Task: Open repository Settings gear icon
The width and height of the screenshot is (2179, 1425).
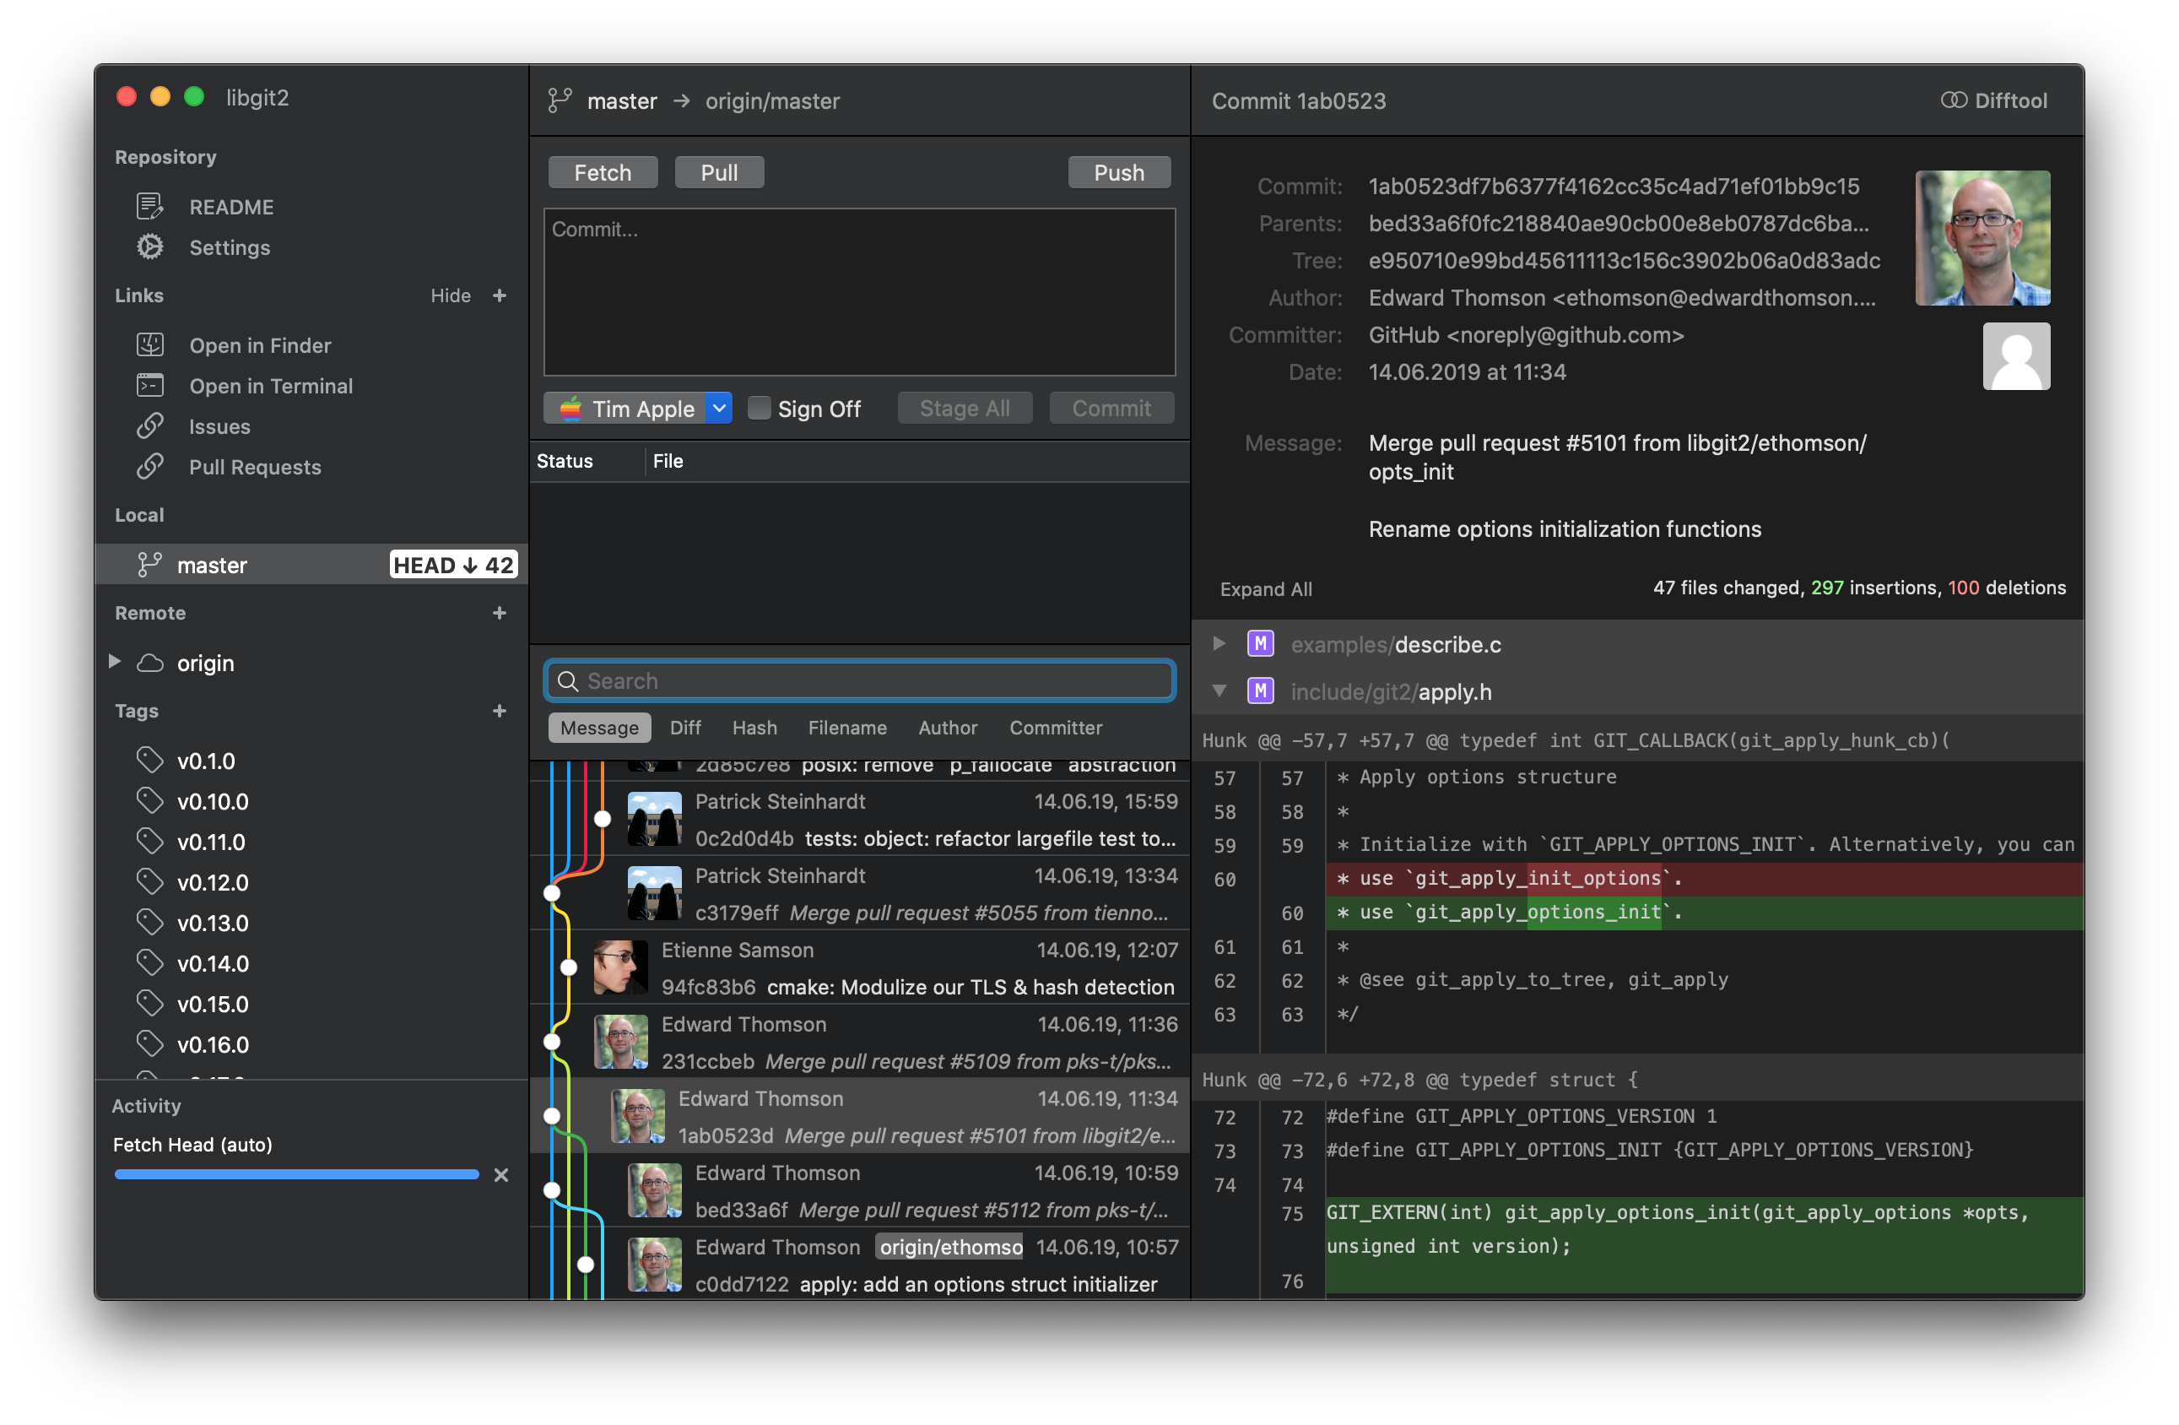Action: pyautogui.click(x=150, y=247)
